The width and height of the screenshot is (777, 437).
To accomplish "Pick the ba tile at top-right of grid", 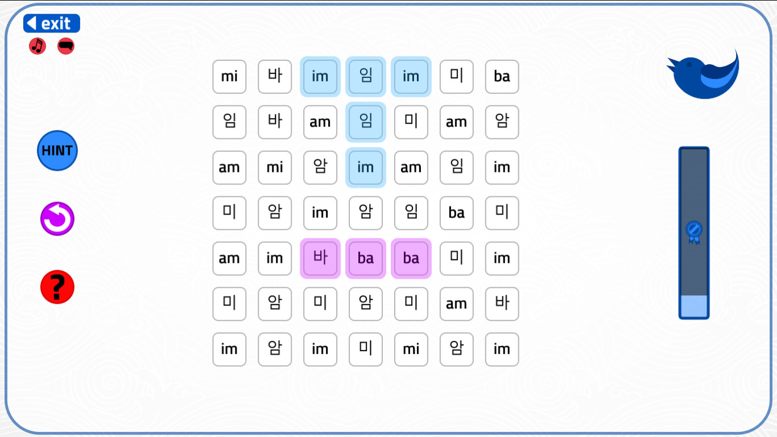I will 502,77.
